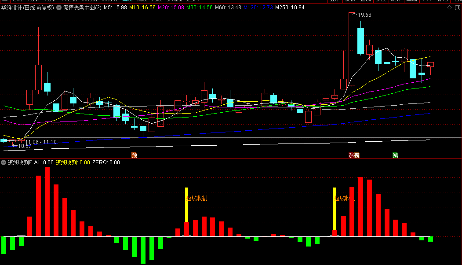
Task: Click the 10.57 low price annotation
Action: pos(25,146)
